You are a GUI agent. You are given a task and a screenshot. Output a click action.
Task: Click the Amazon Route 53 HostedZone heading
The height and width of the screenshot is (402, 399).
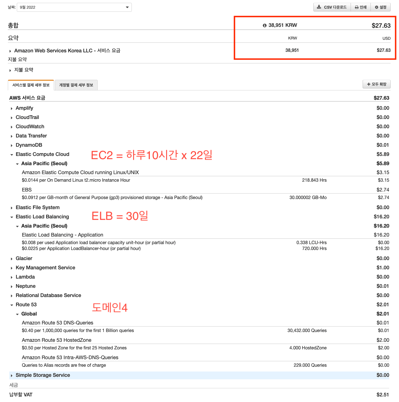(x=57, y=340)
